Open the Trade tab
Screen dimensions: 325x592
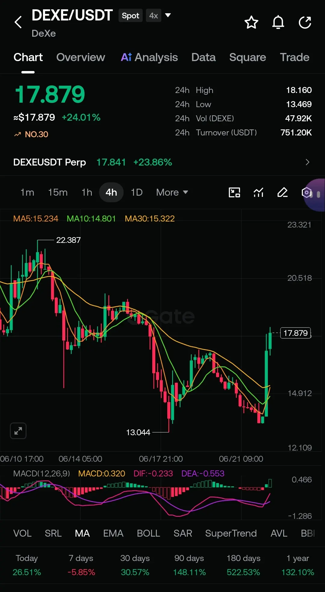click(x=295, y=57)
